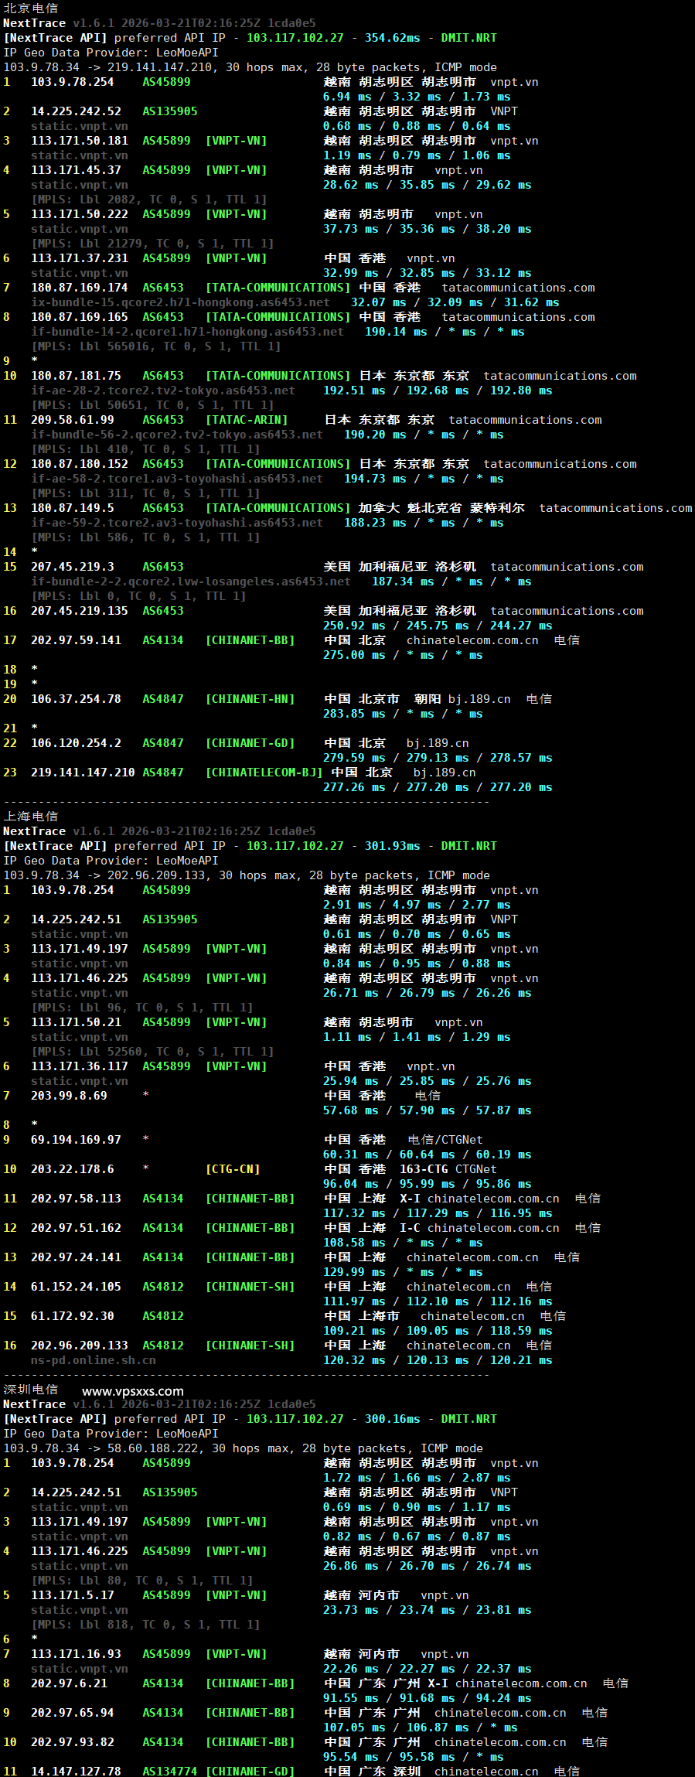Select hop IP 202.97.24.141
Viewport: 695px width, 1777px height.
(x=76, y=1257)
